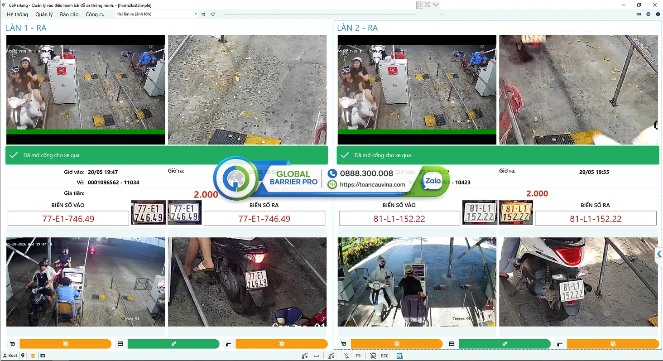
Task: Click the camera device icon under Làn 2
Action: tap(344, 344)
